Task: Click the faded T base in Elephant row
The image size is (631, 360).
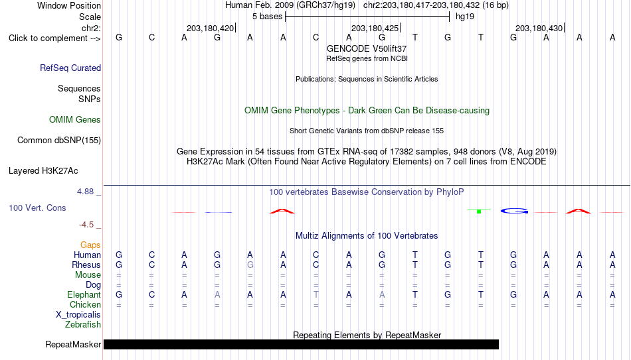Action: pyautogui.click(x=316, y=294)
